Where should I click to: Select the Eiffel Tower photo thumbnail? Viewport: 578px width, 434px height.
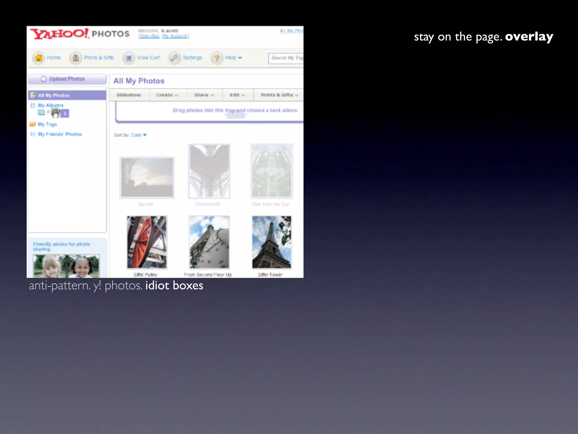[272, 242]
